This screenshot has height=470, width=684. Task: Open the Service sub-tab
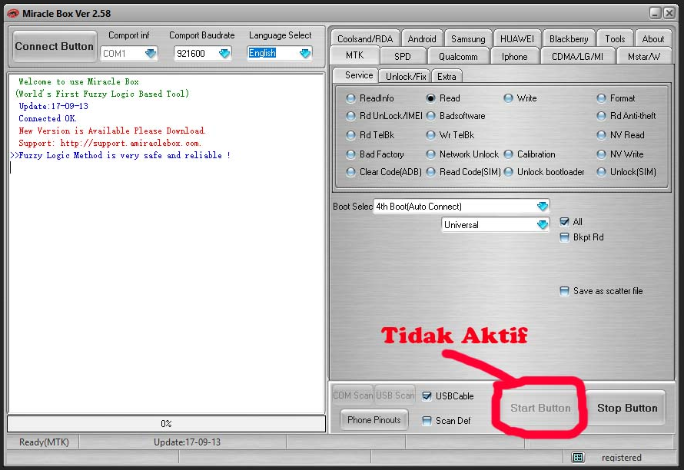(356, 75)
